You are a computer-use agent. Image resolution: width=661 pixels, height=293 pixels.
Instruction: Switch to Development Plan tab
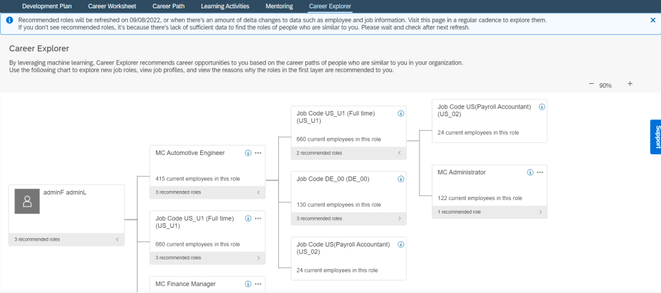click(47, 6)
